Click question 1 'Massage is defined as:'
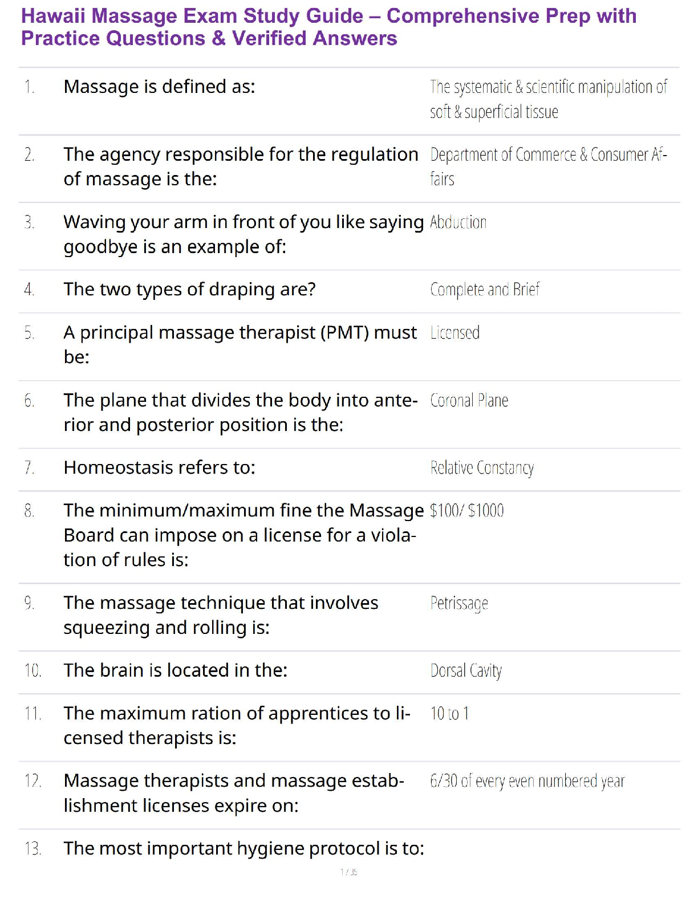Viewport: 698px width, 903px height. click(x=159, y=87)
